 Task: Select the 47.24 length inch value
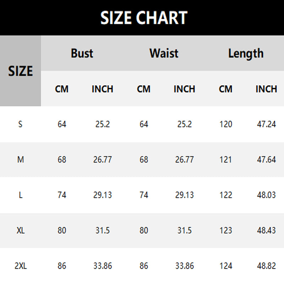click(266, 124)
